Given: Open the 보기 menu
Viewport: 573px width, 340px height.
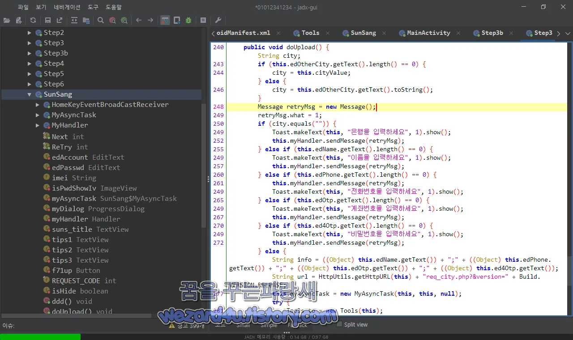Looking at the screenshot, I should pos(41,7).
